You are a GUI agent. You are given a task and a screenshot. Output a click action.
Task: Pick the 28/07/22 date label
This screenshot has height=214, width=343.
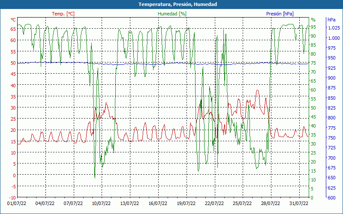click(271, 204)
